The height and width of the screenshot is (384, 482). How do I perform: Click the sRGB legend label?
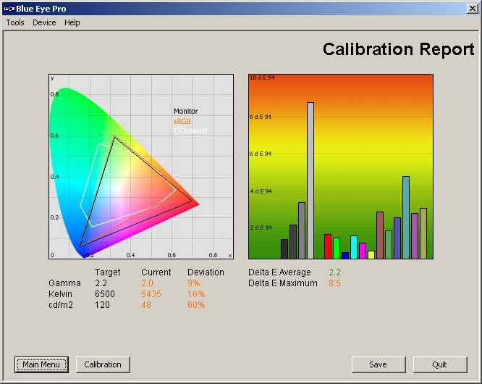(182, 121)
